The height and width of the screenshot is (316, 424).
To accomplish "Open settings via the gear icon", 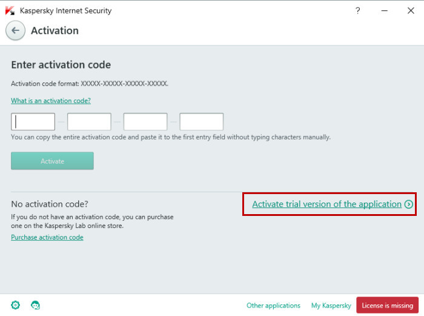I will (x=15, y=305).
